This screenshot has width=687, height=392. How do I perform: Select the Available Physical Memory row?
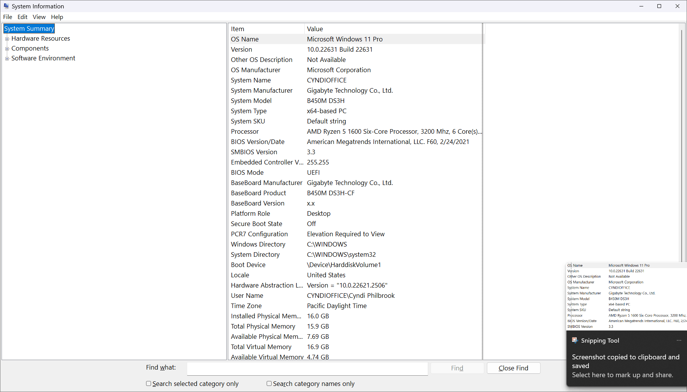tap(356, 337)
